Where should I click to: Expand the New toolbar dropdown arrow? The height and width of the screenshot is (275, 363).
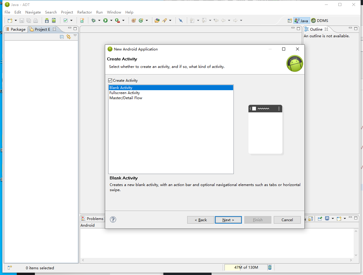coord(16,20)
